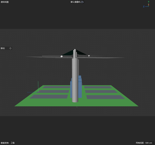The width and height of the screenshot is (155, 145).
Task: Click the 查看变换: 工程 status text
Action: click(x=7, y=143)
